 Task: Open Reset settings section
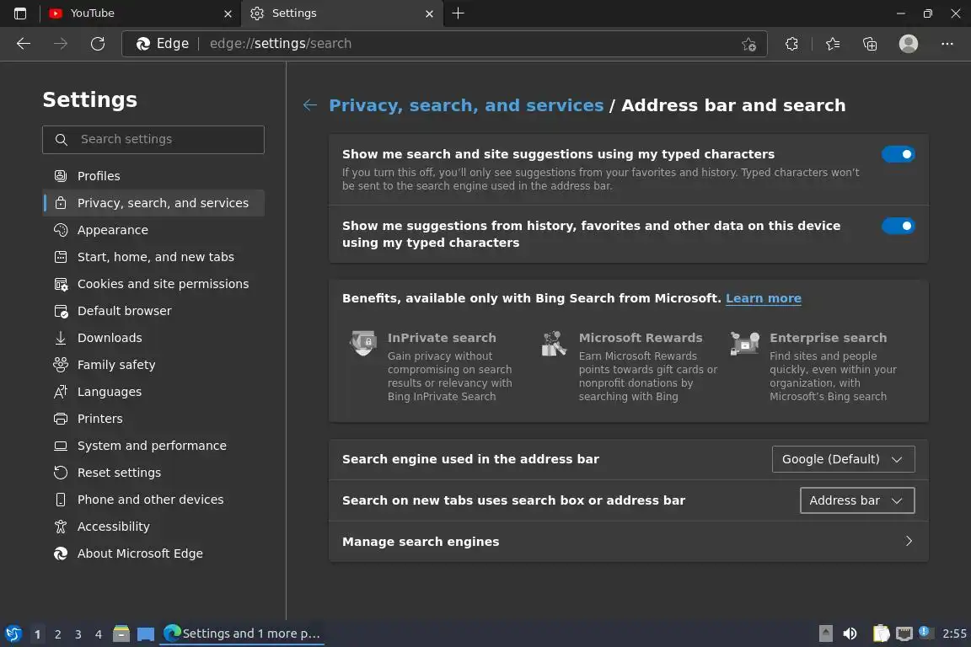click(153, 473)
